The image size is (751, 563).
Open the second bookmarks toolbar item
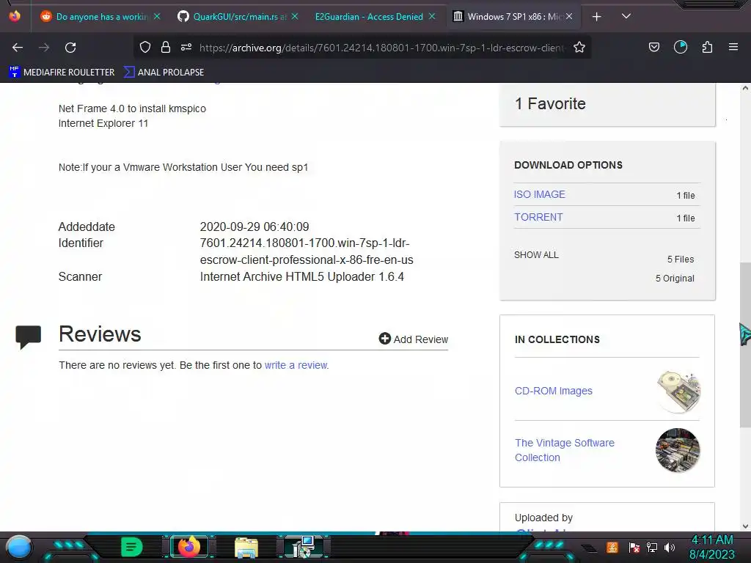point(164,73)
